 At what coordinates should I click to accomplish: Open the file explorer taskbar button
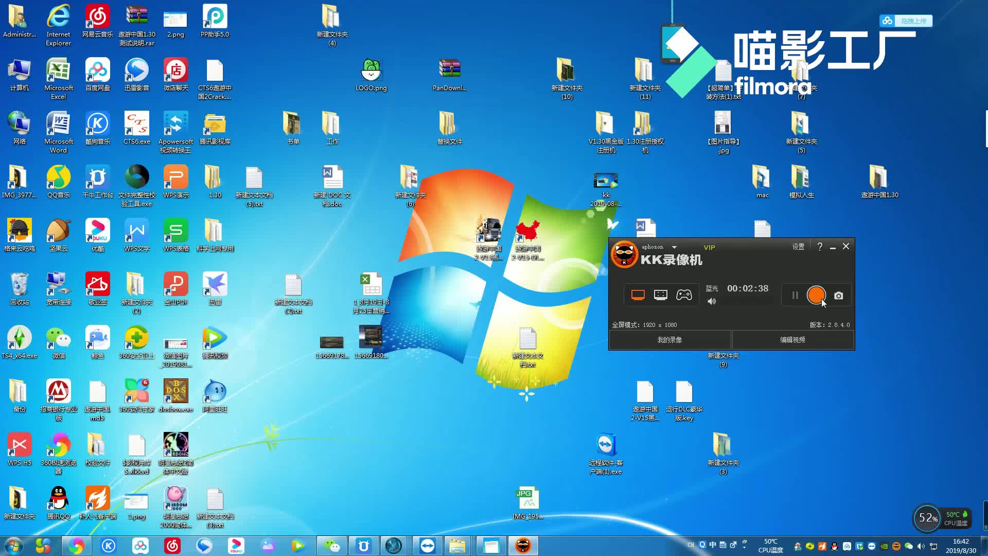click(457, 546)
